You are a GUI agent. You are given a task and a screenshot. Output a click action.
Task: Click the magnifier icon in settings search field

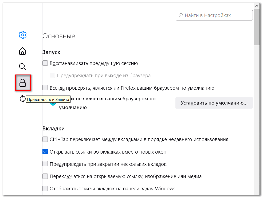(181, 15)
